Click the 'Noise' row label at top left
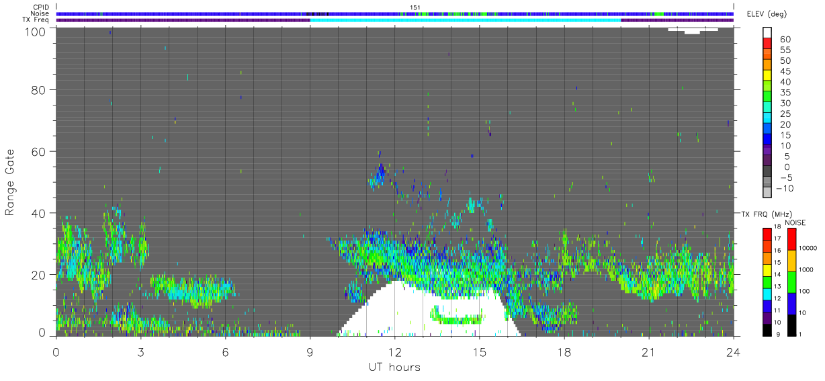 (x=40, y=13)
